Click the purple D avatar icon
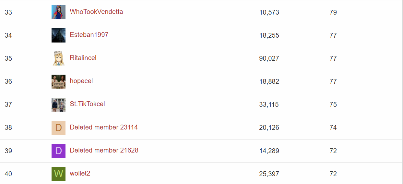Viewport: 403px width, 184px height. pos(58,151)
